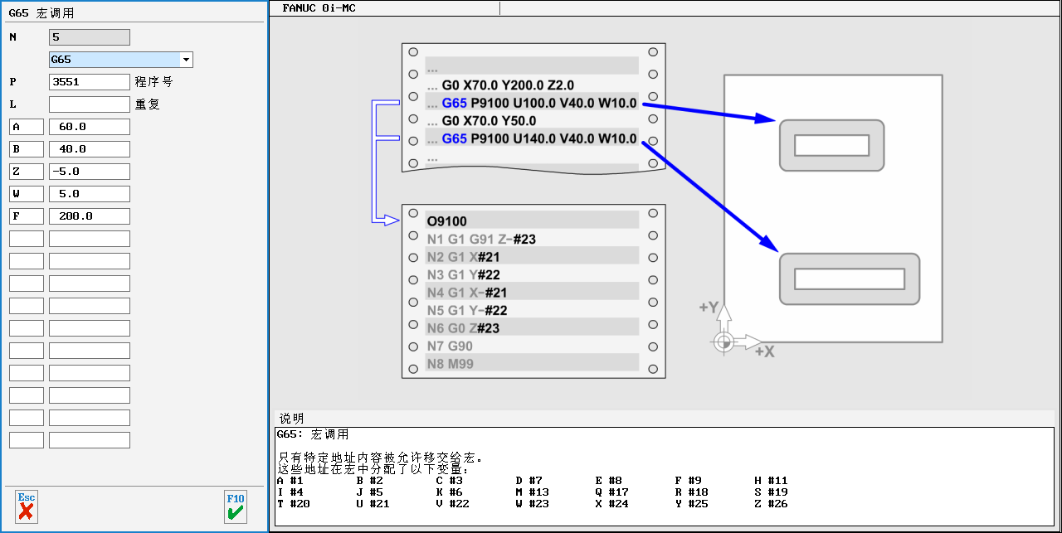Click the empty L repeat field
This screenshot has height=533, width=1062.
[90, 104]
